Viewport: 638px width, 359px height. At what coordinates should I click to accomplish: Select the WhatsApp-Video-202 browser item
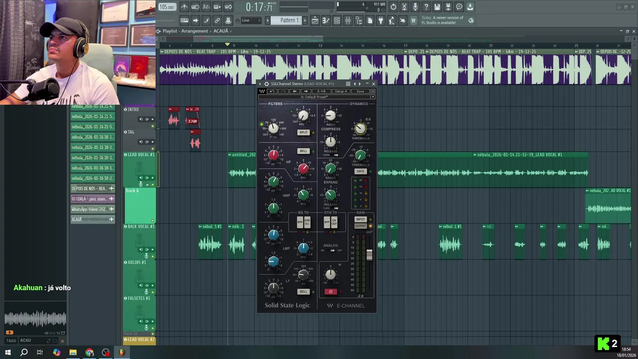93,209
